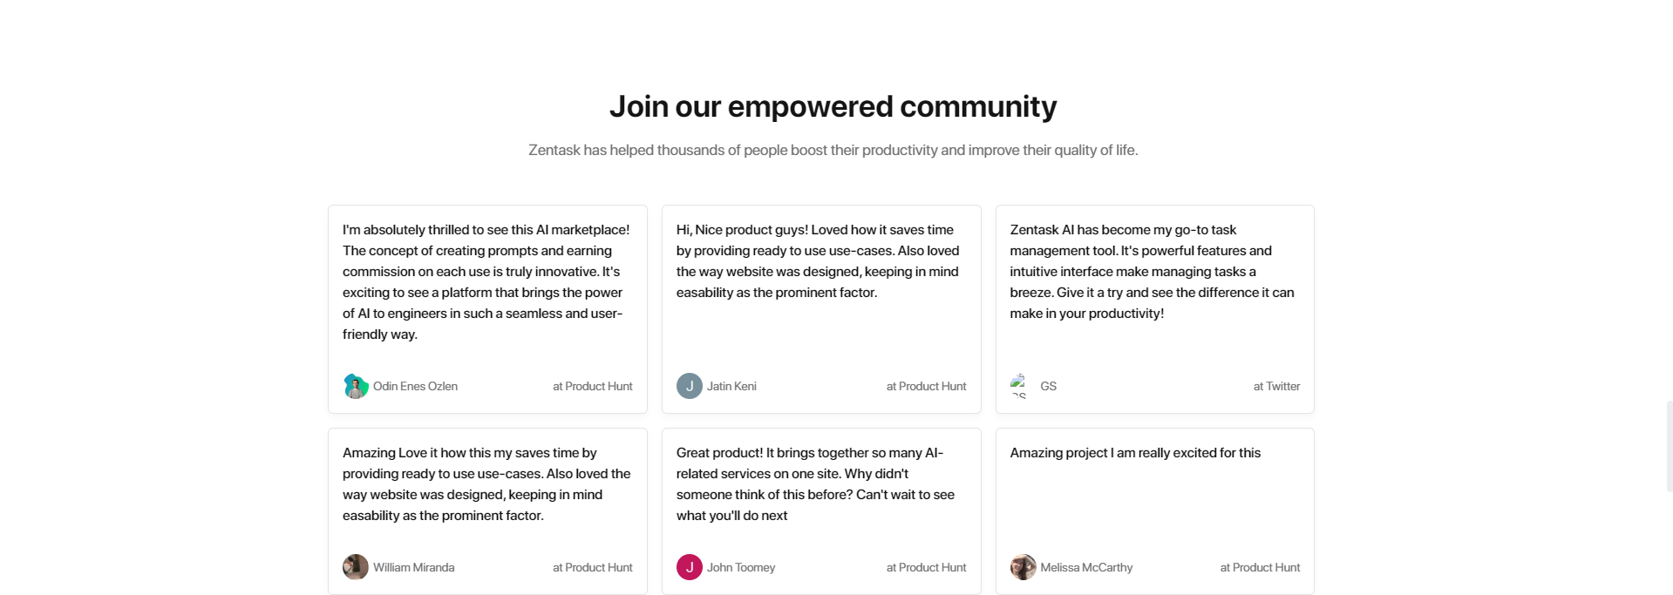Open the Odin Enes Ozlen name link
This screenshot has height=595, width=1673.
point(415,386)
